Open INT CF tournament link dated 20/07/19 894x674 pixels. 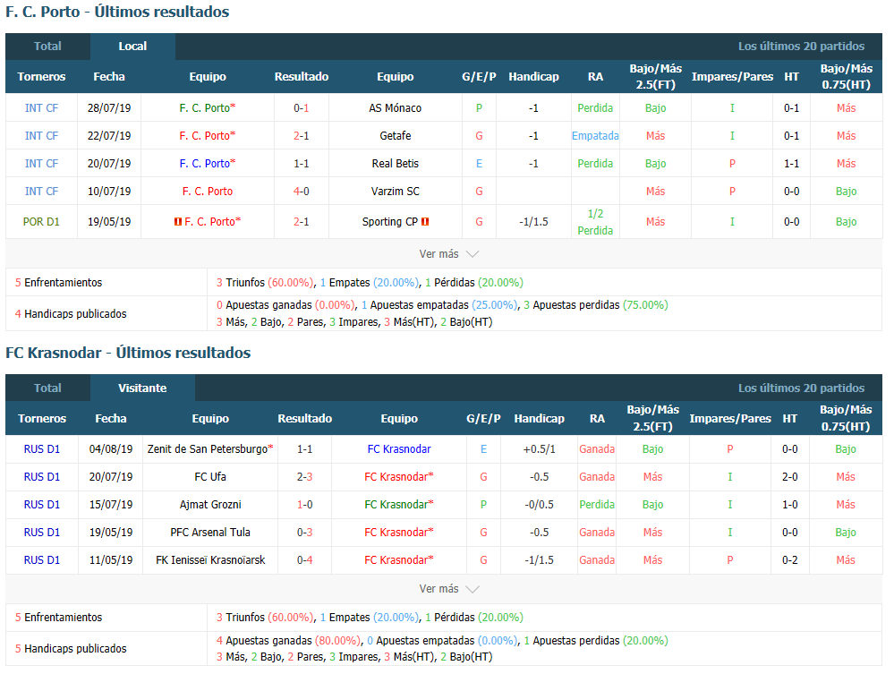(x=41, y=164)
